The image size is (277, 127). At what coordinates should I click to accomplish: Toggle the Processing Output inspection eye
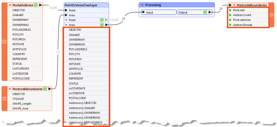pos(205,12)
